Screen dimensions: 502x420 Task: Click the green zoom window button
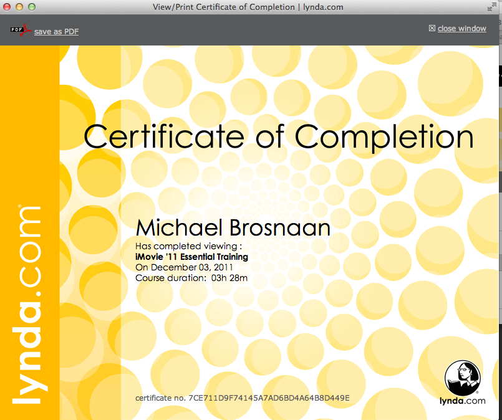pos(32,7)
